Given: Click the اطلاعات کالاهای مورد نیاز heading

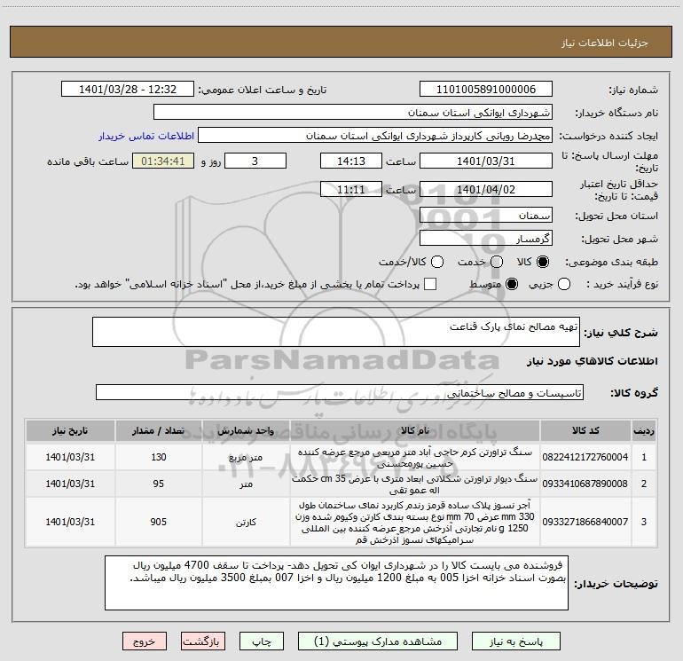Looking at the screenshot, I should pyautogui.click(x=592, y=361).
